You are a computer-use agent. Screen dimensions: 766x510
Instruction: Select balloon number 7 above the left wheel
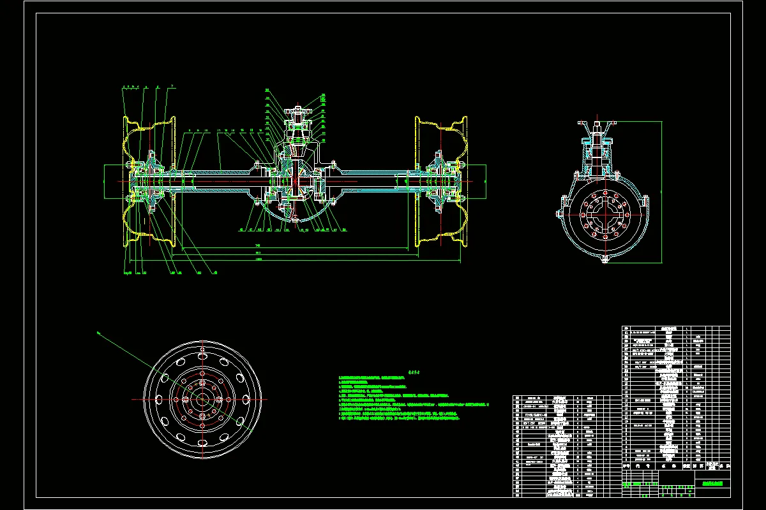[x=172, y=86]
